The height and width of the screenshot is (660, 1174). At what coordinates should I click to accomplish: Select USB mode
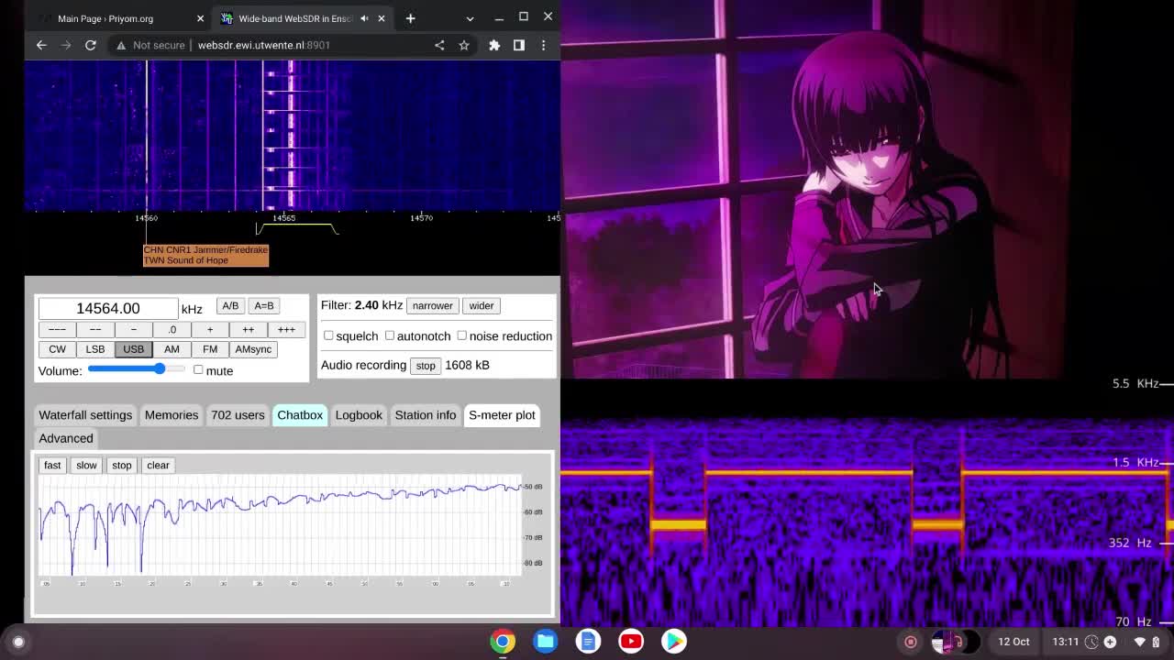tap(134, 349)
